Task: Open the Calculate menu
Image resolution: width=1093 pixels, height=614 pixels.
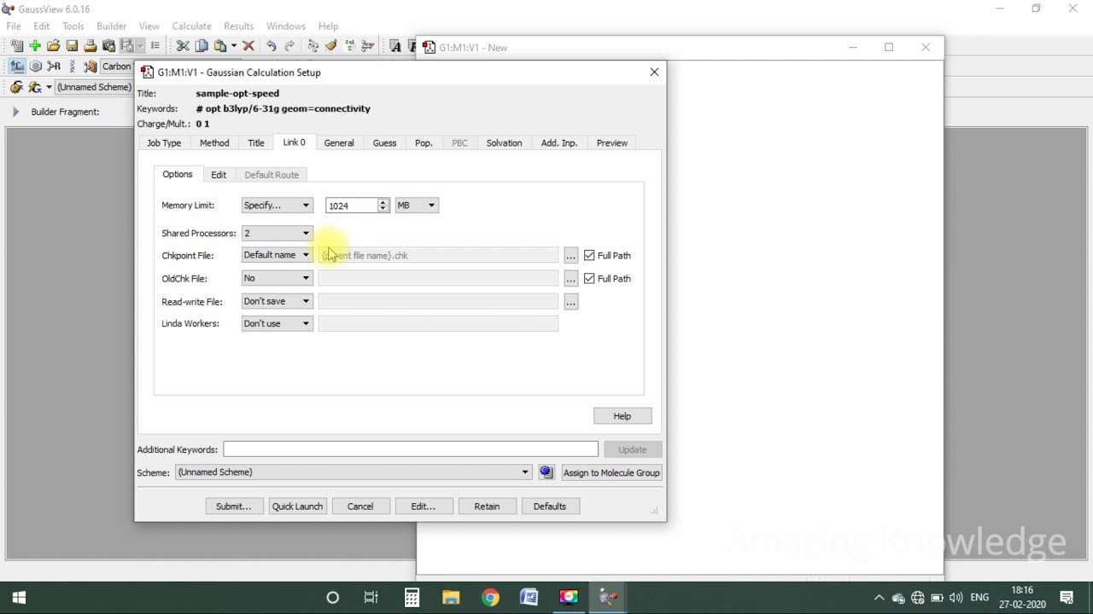Action: 191,26
